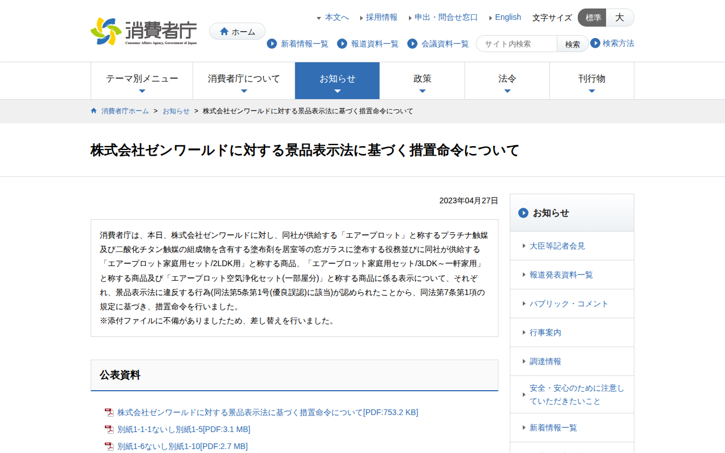Click the arrow icon beside 会議資料一覧

click(x=412, y=44)
